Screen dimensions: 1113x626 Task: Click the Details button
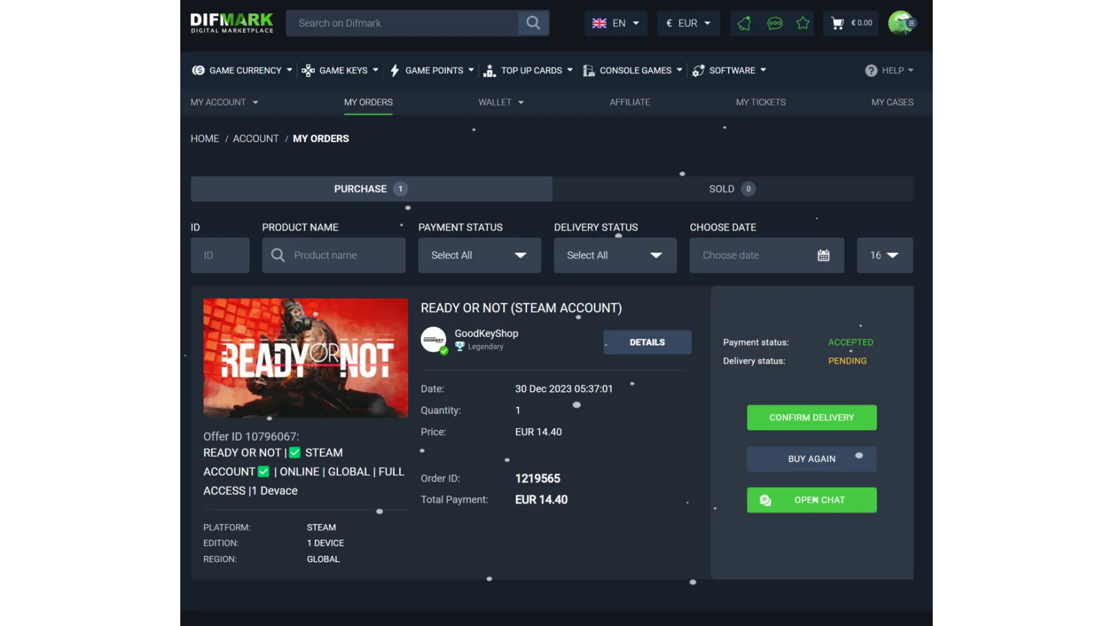tap(647, 342)
